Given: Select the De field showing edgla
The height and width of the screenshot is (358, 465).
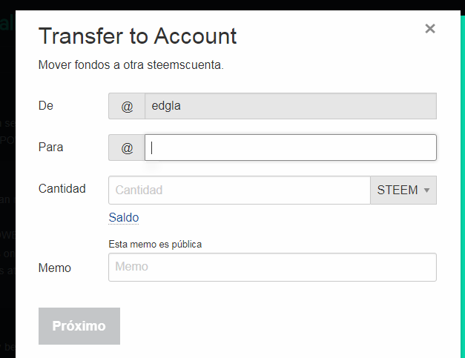Looking at the screenshot, I should point(290,106).
